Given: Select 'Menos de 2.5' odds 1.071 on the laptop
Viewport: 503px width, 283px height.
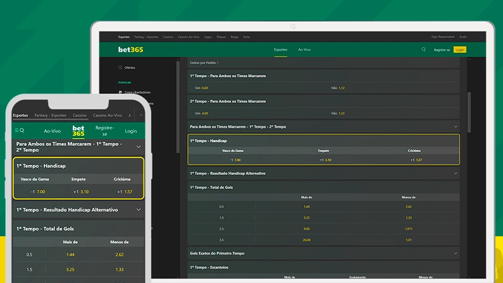Looking at the screenshot, I should point(409,229).
